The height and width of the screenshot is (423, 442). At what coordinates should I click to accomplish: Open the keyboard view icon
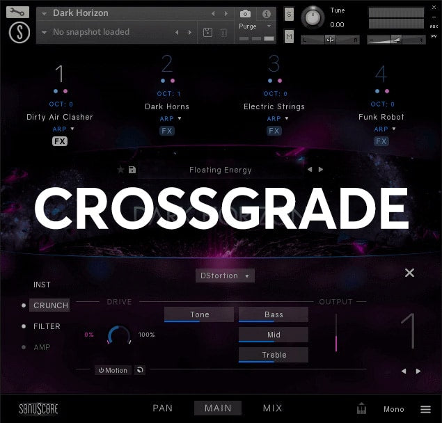(361, 408)
